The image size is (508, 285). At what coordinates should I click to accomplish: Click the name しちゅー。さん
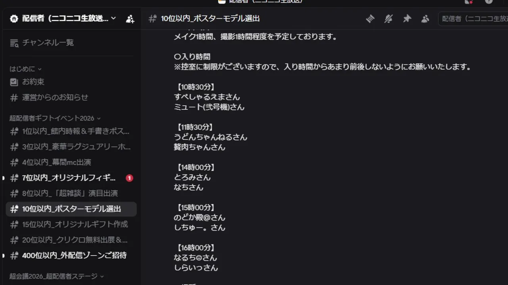click(x=200, y=228)
